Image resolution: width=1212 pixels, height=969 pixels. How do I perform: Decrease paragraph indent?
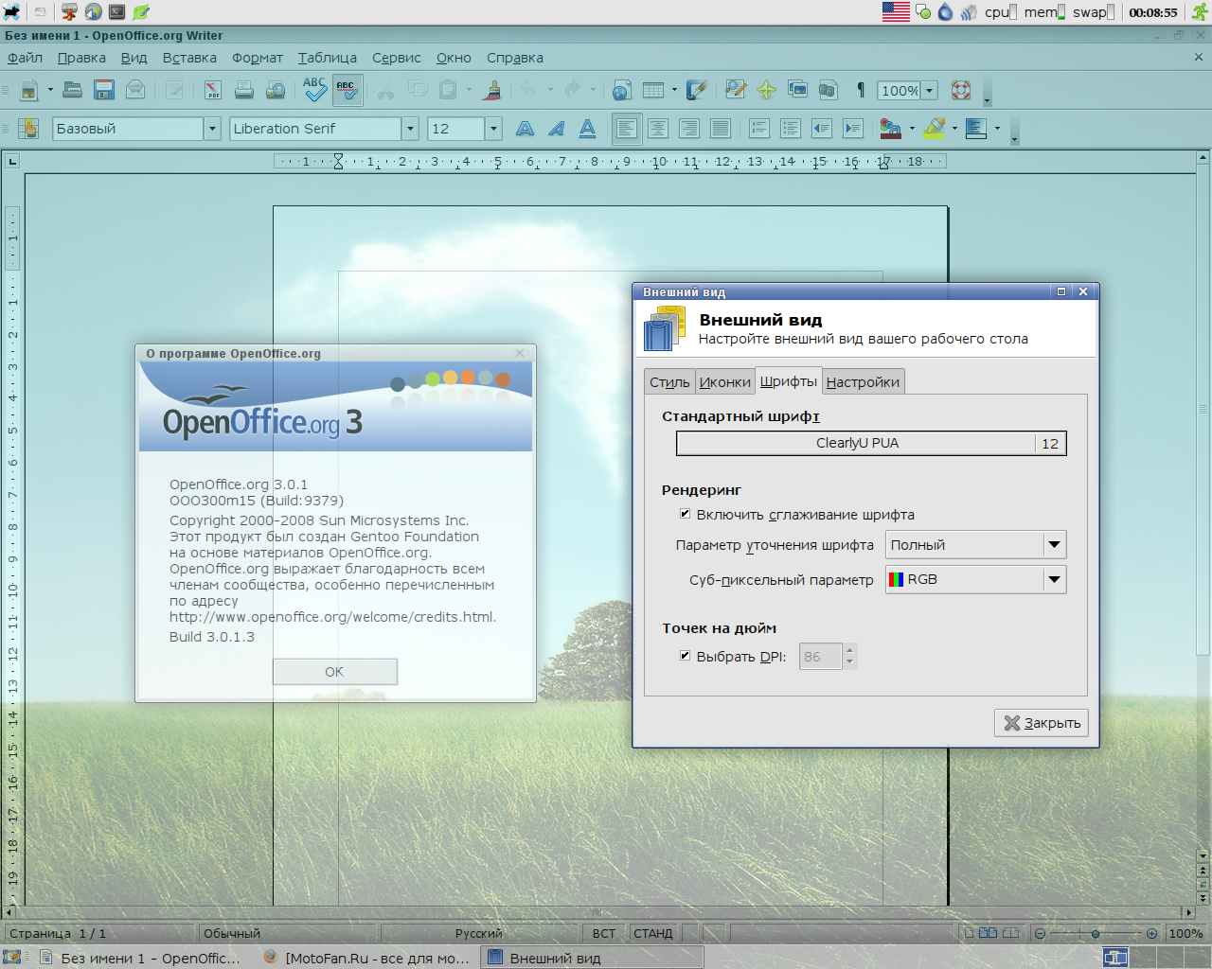pos(822,129)
